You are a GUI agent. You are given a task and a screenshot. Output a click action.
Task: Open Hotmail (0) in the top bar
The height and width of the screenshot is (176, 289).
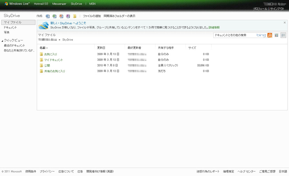[41, 4]
